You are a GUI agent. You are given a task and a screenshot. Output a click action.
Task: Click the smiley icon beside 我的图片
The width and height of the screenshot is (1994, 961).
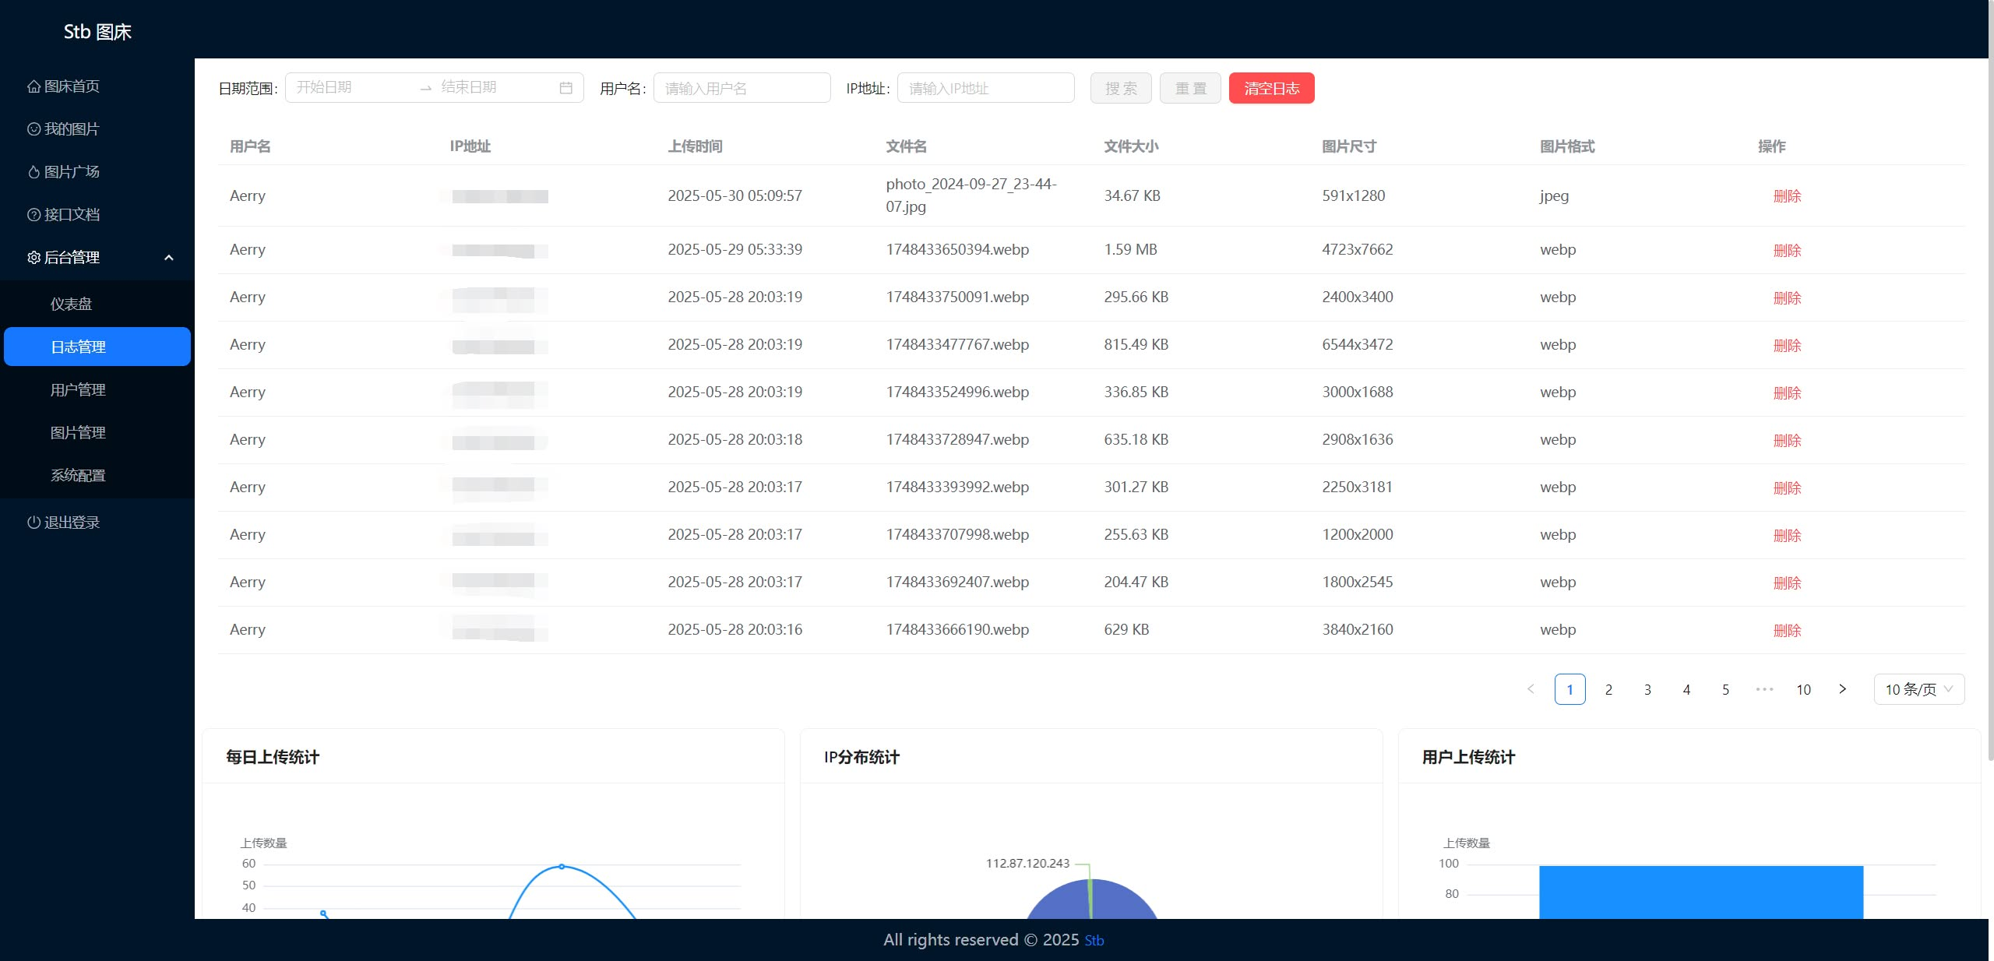(x=33, y=129)
